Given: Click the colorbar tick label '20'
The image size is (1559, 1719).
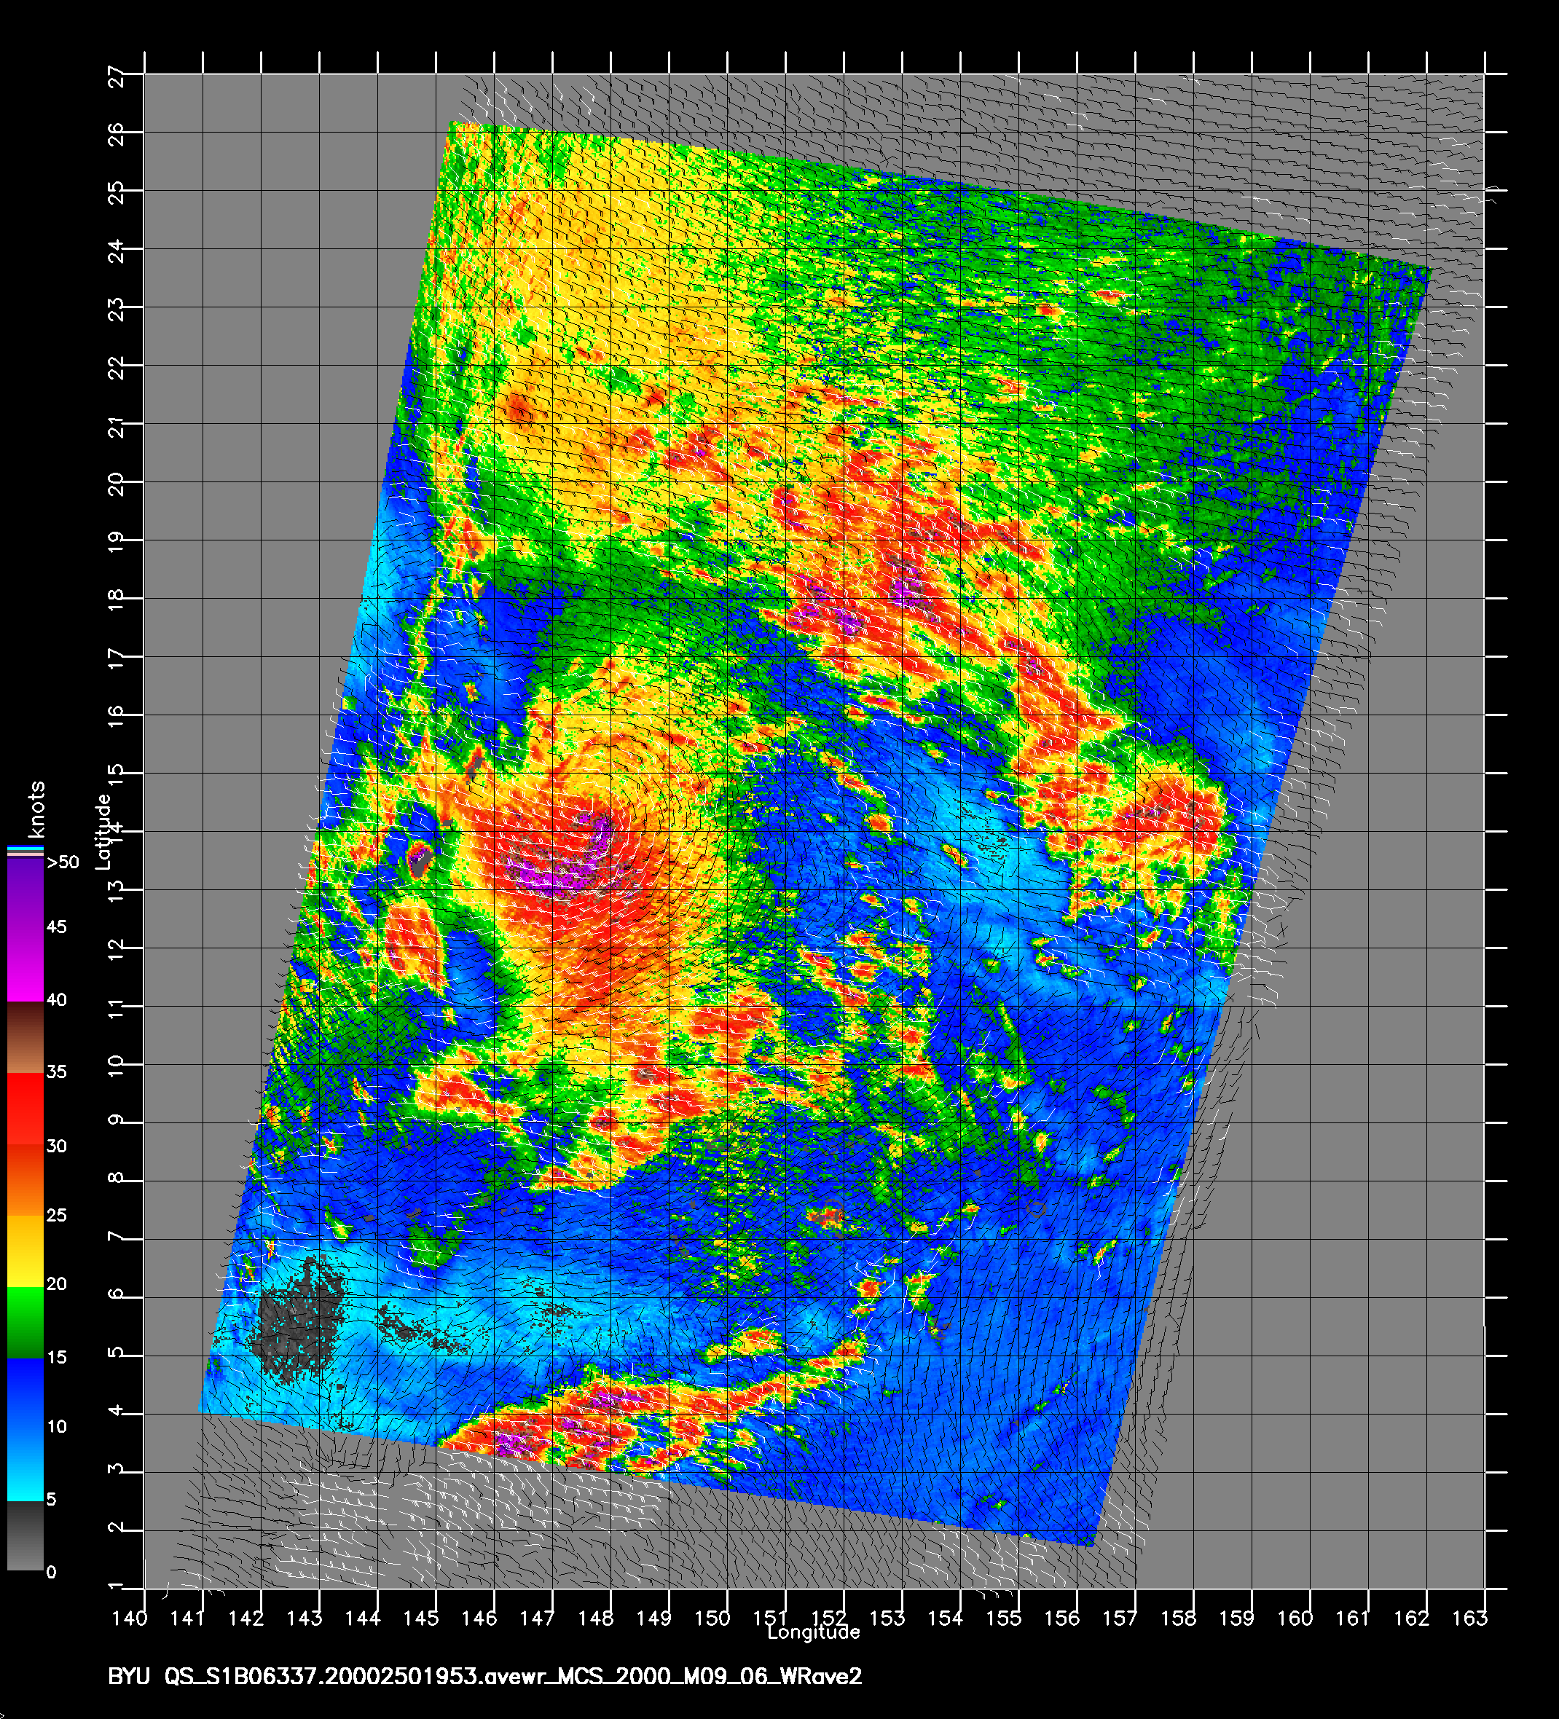Looking at the screenshot, I should 57,1284.
